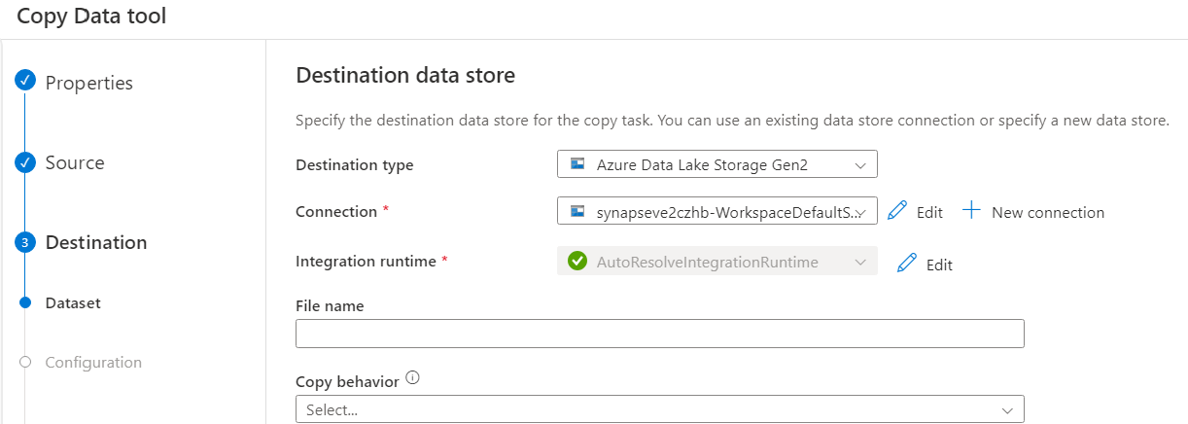
Task: Click Edit next to Integration runtime
Action: coord(939,265)
